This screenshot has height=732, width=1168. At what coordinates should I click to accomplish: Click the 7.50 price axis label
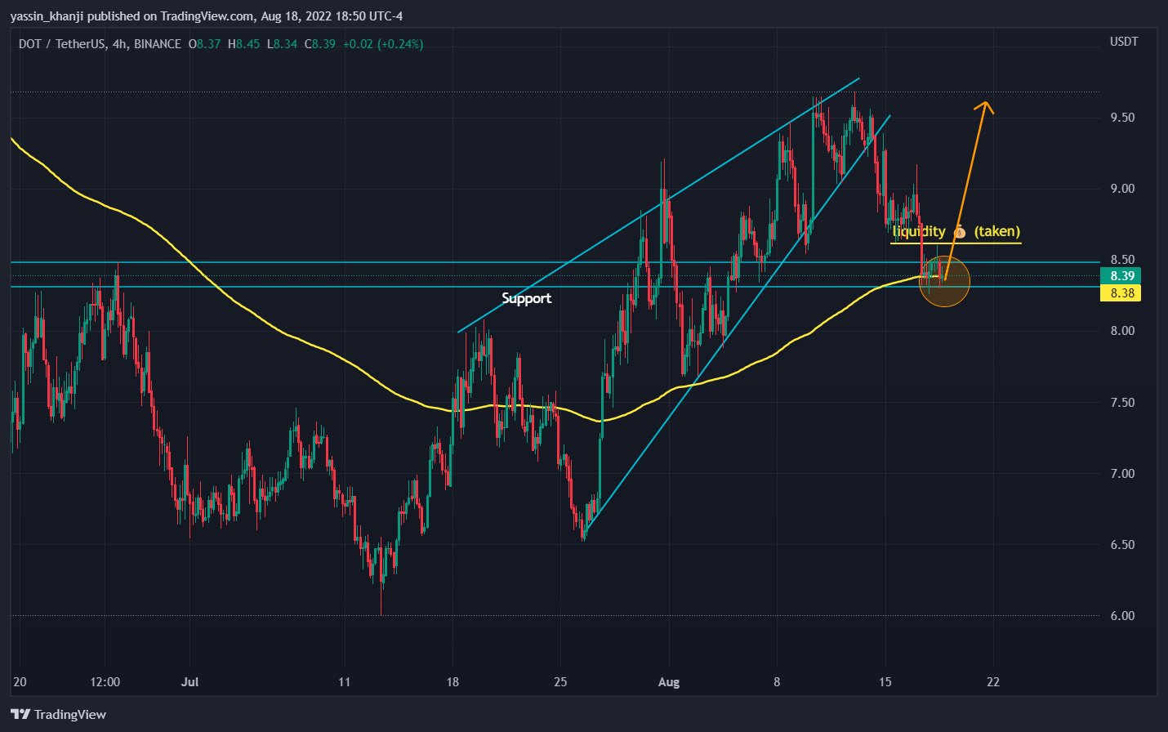pos(1122,403)
